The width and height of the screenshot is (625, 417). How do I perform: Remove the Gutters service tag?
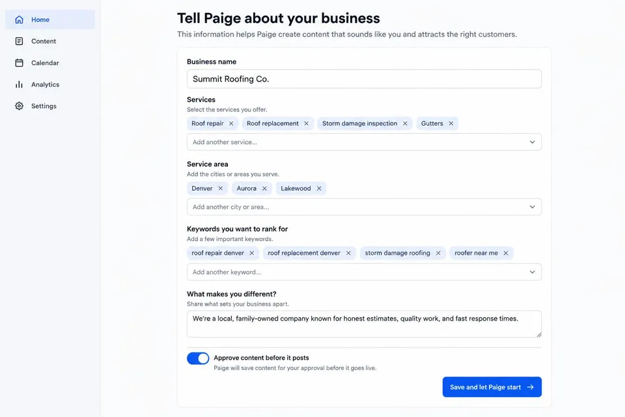click(451, 123)
